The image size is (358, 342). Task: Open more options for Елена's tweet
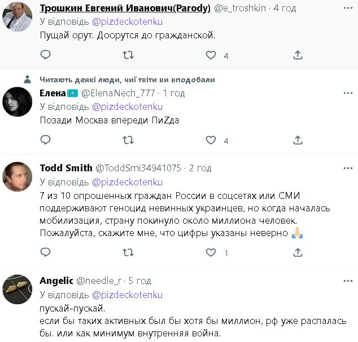[346, 92]
